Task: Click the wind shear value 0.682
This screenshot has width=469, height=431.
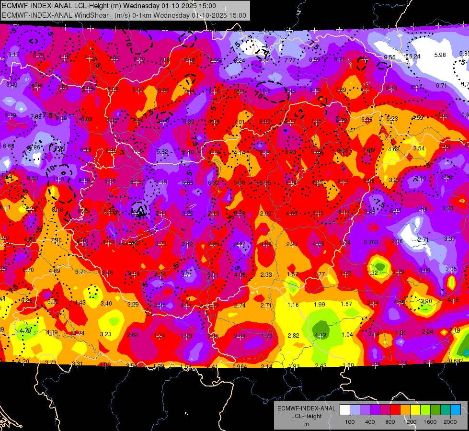Action: (x=457, y=361)
